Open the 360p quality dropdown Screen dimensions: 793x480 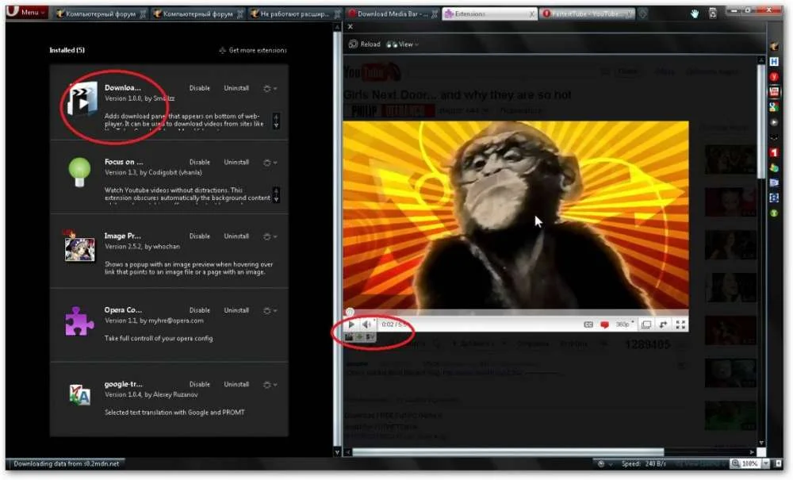pyautogui.click(x=624, y=324)
